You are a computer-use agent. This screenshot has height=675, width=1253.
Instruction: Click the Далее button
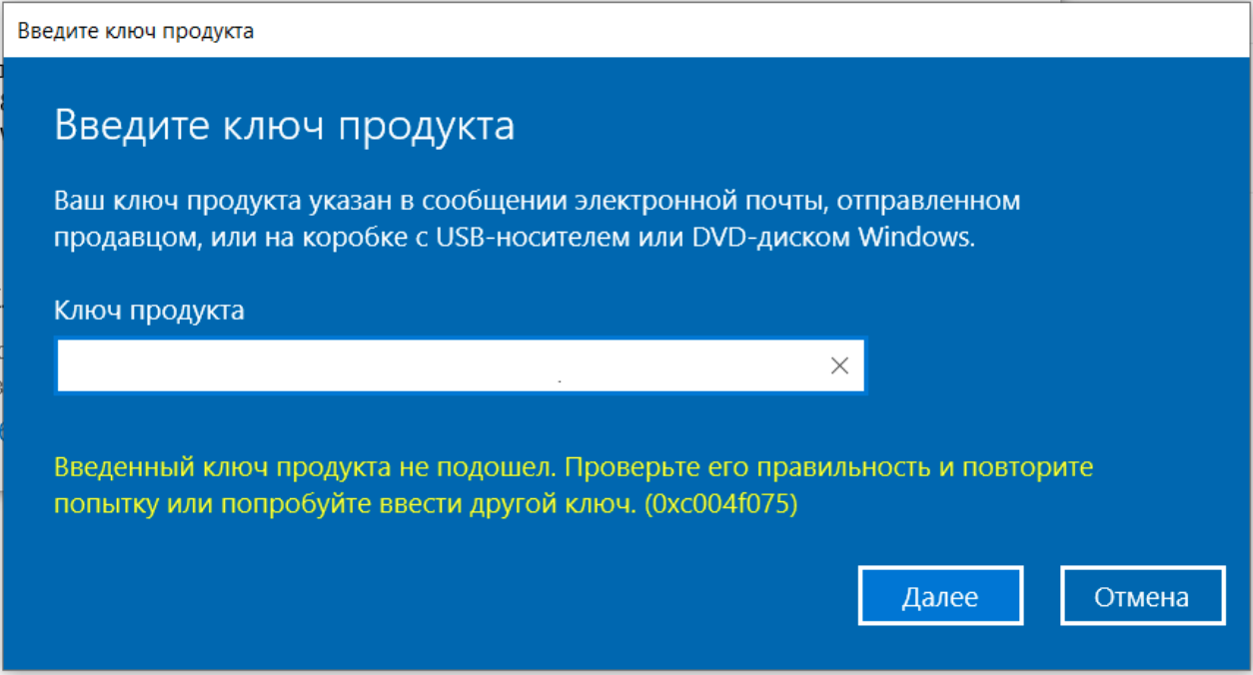point(940,597)
